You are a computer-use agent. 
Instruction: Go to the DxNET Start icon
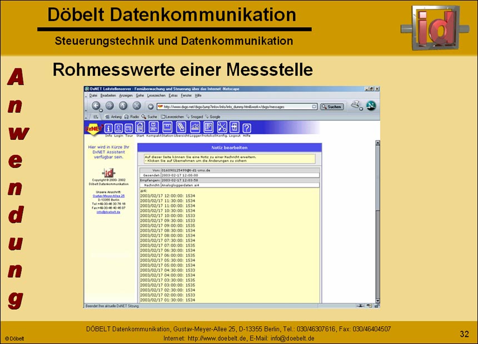(140, 127)
